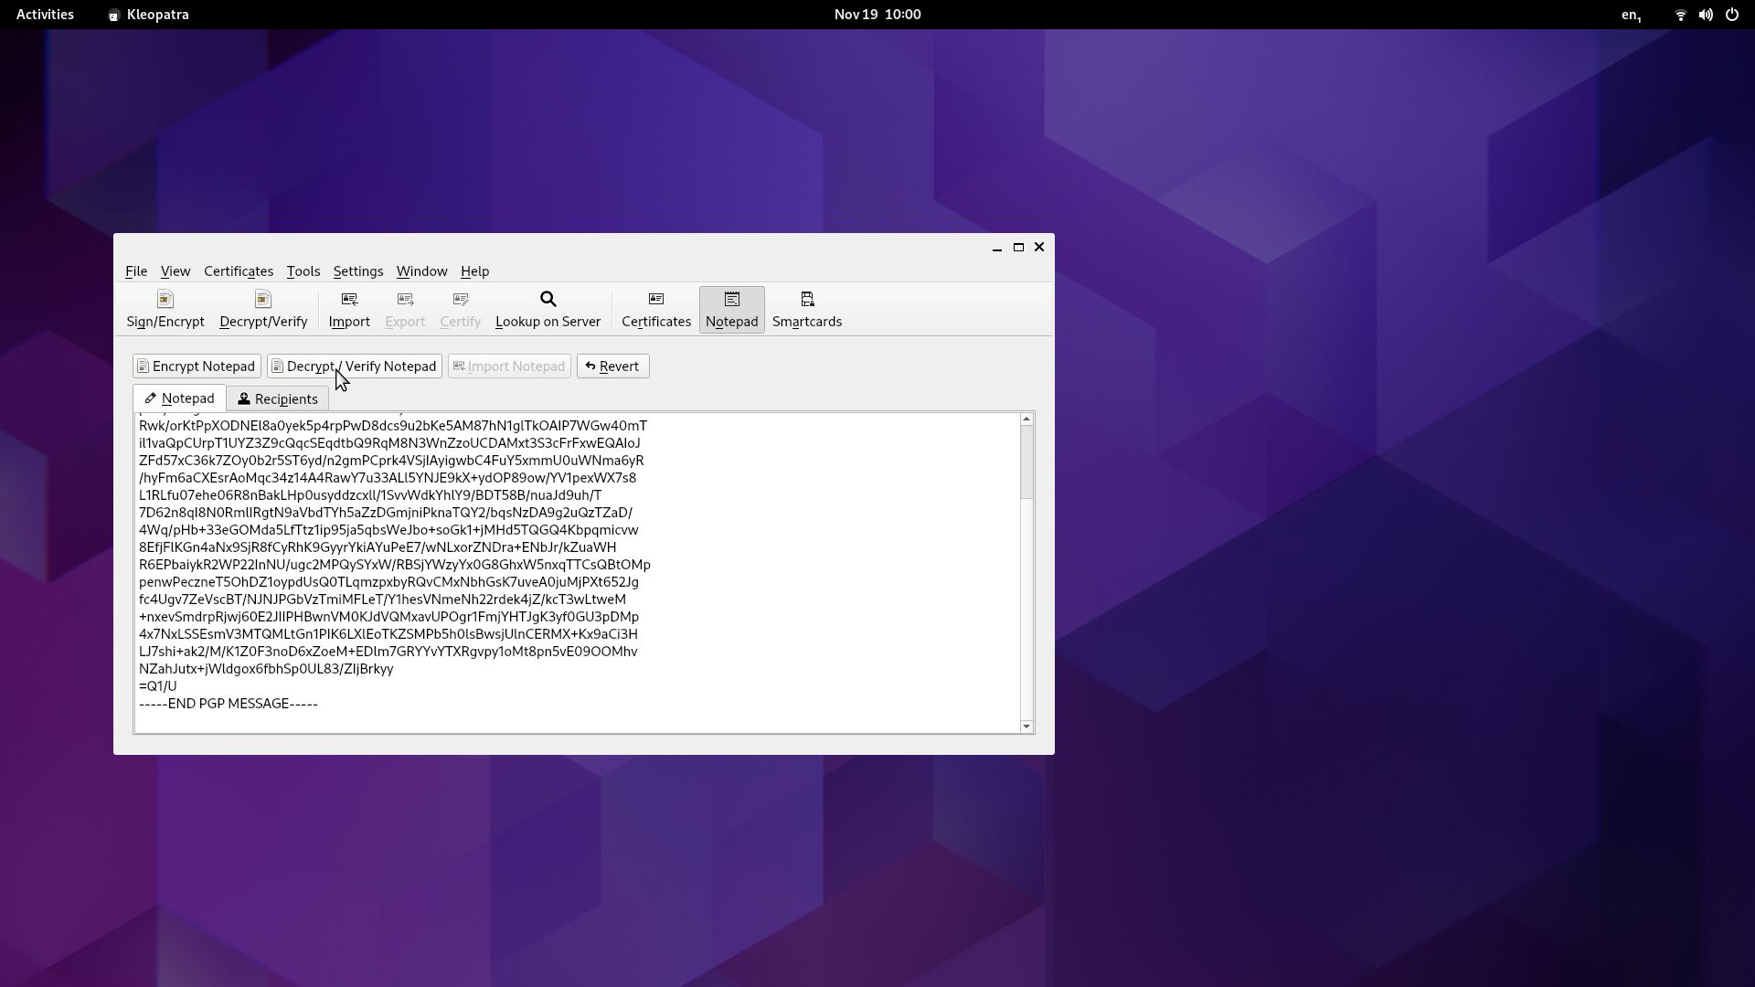This screenshot has height=987, width=1755.
Task: Open the Help menu
Action: tap(473, 271)
